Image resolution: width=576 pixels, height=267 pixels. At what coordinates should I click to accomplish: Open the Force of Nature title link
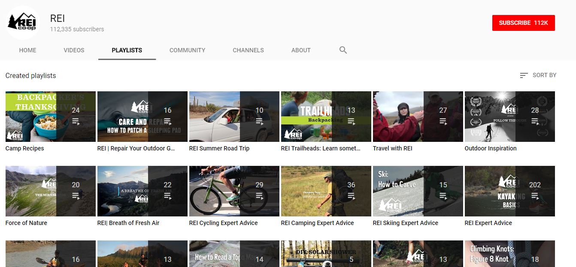(x=26, y=223)
